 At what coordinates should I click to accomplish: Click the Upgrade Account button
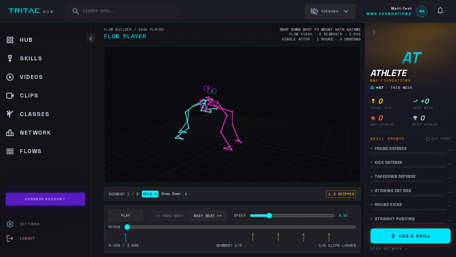tap(45, 199)
